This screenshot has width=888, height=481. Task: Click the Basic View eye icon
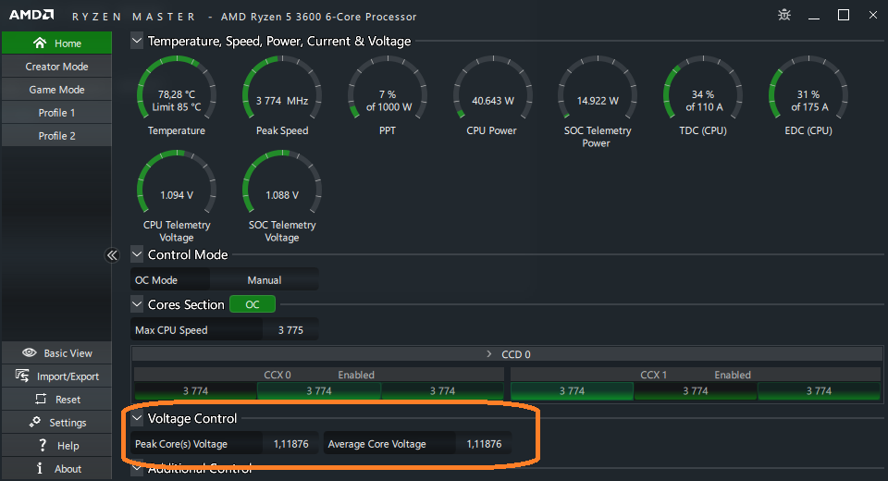pyautogui.click(x=30, y=353)
